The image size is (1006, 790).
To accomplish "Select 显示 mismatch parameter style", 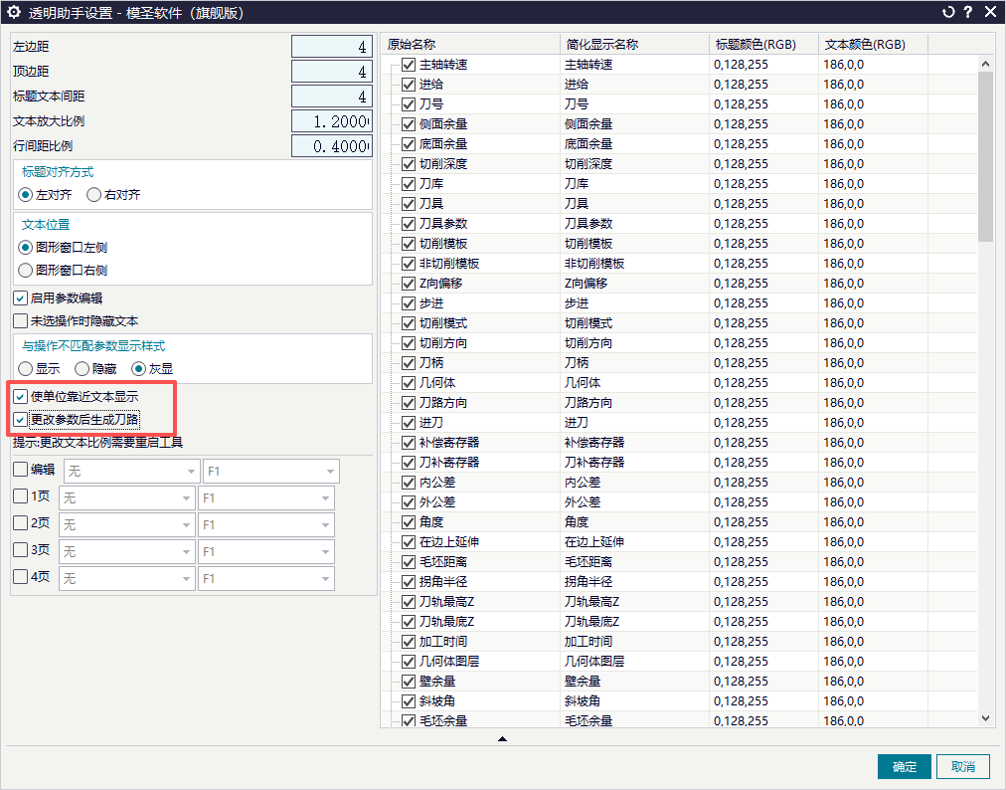I will pos(26,369).
